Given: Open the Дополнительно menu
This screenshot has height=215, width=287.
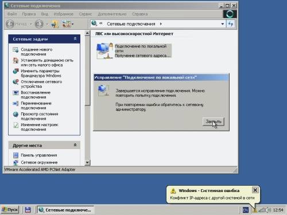Looking at the screenshot, I should tap(112, 14).
